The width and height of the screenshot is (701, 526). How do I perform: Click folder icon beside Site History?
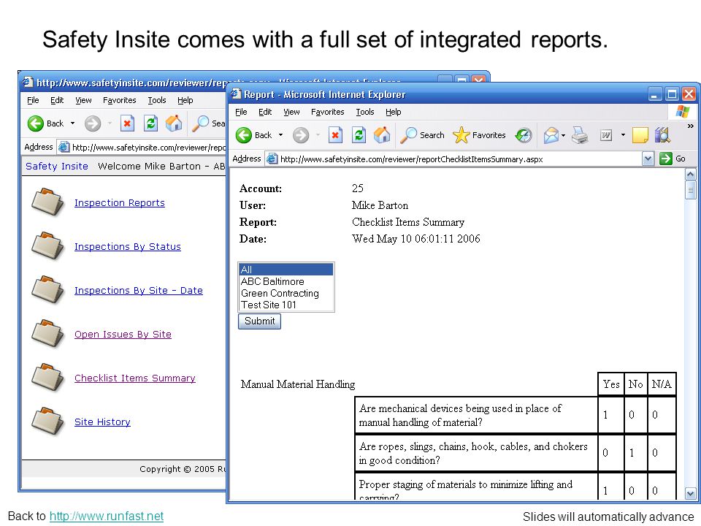pyautogui.click(x=47, y=421)
